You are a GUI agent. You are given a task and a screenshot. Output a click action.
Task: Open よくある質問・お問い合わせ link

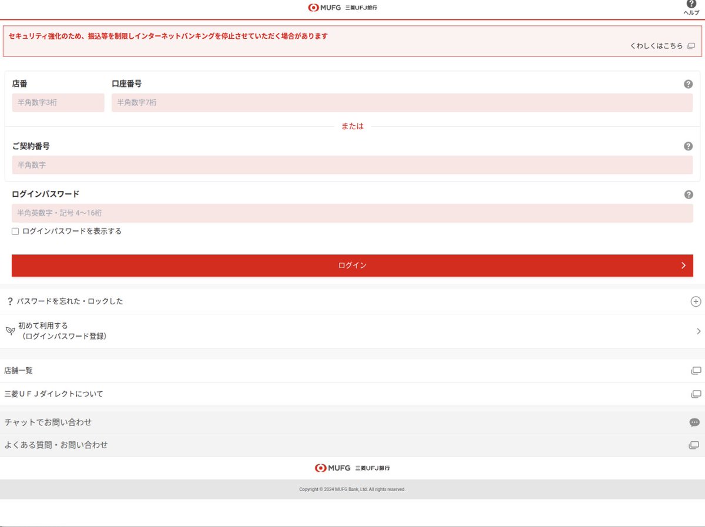[x=352, y=445]
